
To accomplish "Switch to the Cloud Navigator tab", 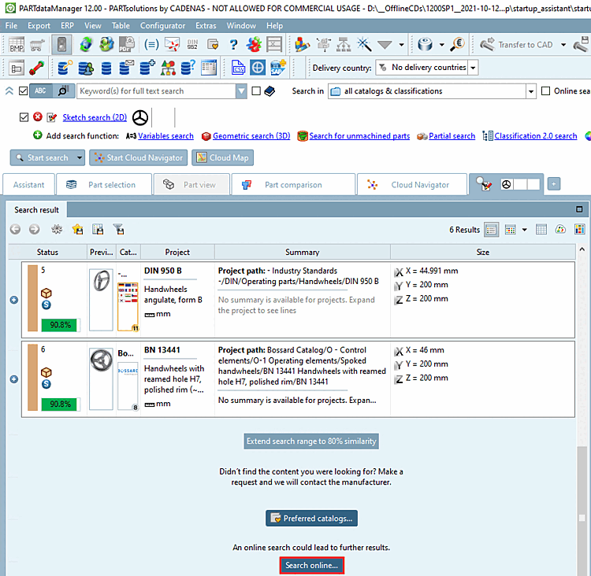I will 412,184.
